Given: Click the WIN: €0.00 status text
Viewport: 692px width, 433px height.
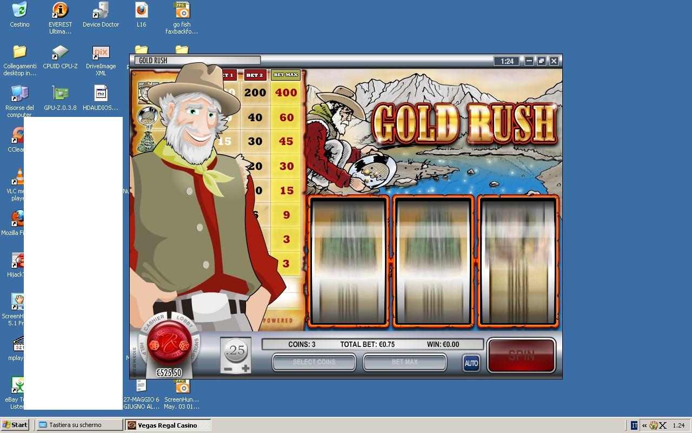Looking at the screenshot, I should pyautogui.click(x=442, y=344).
